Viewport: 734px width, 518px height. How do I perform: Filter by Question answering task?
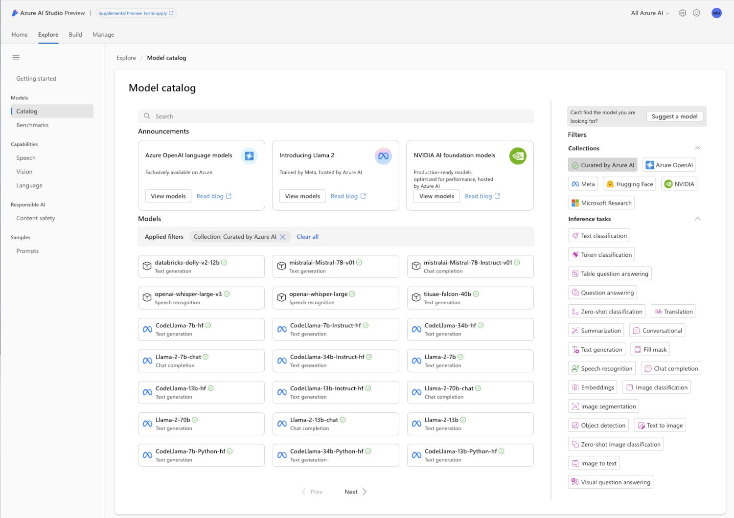pos(602,293)
